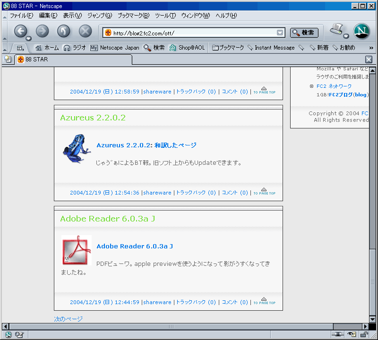This screenshot has height=340, width=378.
Task: Click the Forward arrow button
Action: pos(42,31)
